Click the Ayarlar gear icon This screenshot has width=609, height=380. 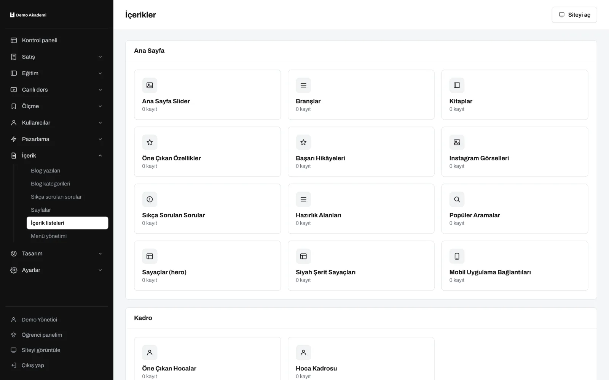tap(14, 270)
